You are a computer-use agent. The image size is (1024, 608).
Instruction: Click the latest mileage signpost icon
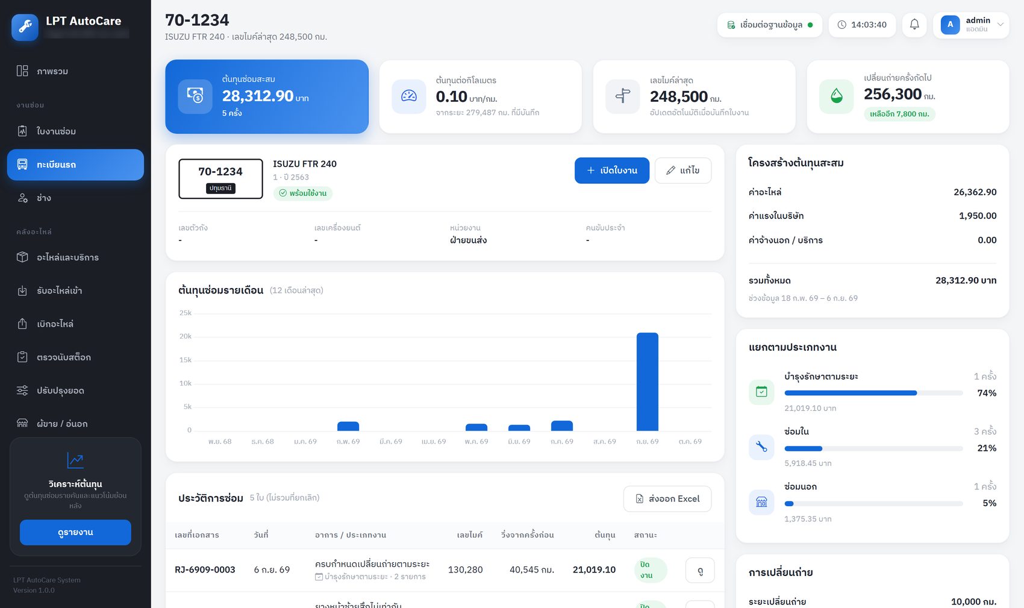(x=623, y=96)
